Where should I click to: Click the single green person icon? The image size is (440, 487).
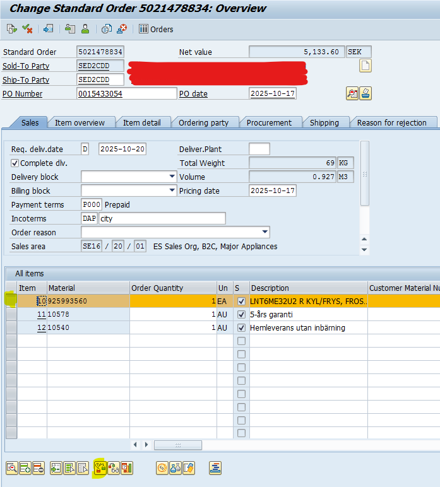[85, 29]
